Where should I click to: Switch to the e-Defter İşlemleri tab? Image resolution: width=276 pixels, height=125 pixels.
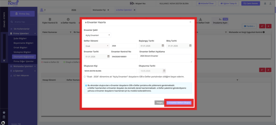124,10
